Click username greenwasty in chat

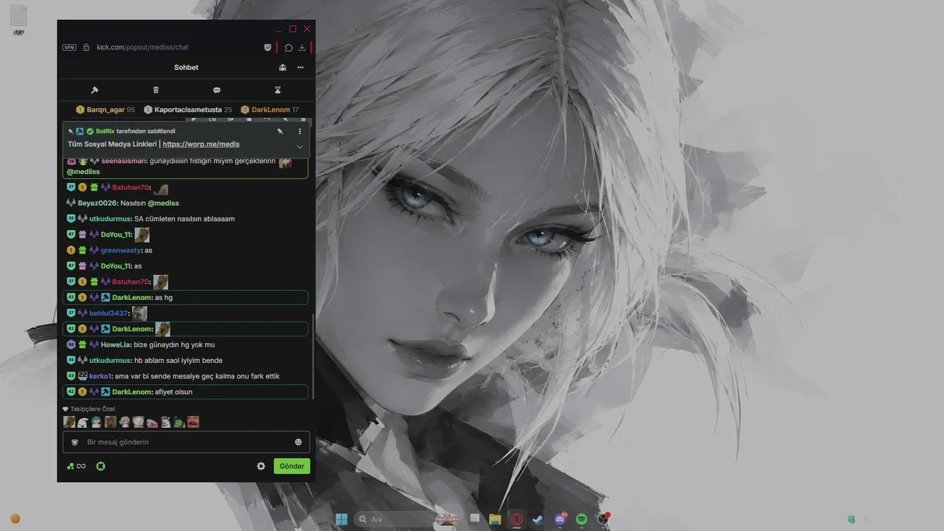(121, 251)
